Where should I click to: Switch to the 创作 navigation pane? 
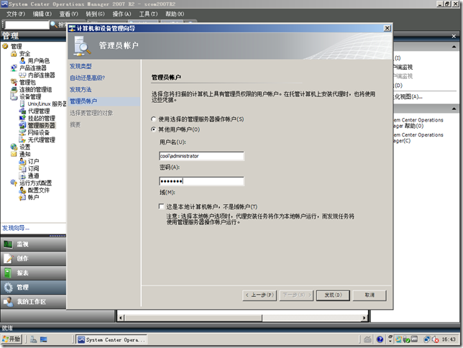33,259
